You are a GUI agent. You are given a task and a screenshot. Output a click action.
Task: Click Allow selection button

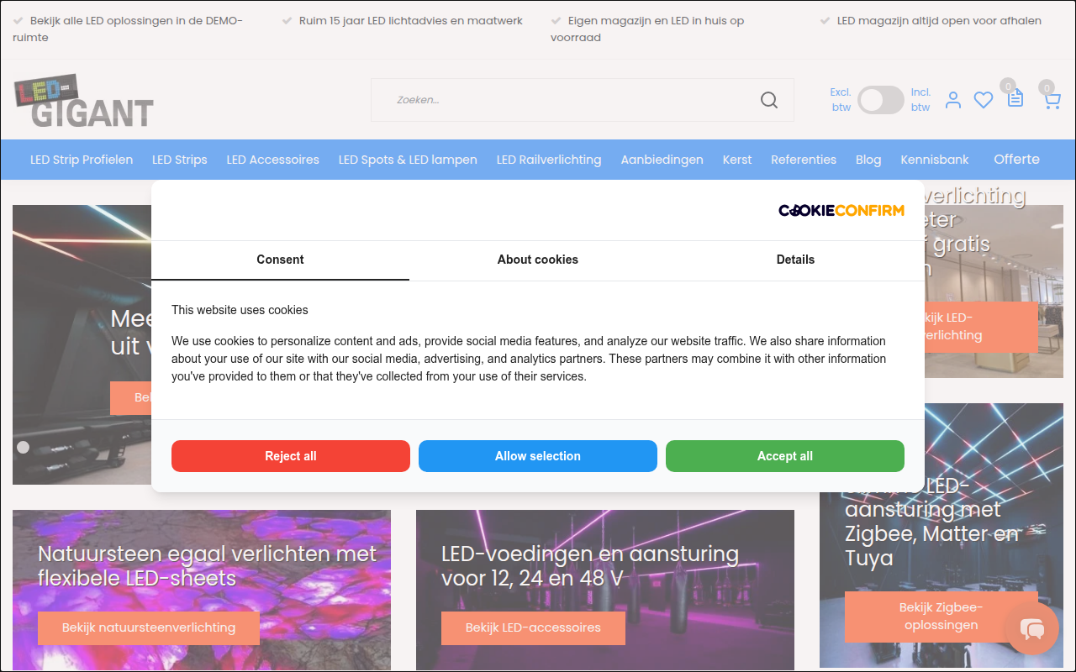(x=538, y=456)
